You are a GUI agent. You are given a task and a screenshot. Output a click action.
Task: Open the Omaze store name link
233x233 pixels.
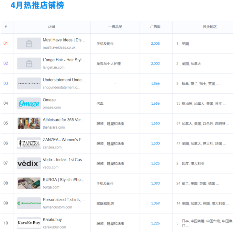[x=49, y=100]
